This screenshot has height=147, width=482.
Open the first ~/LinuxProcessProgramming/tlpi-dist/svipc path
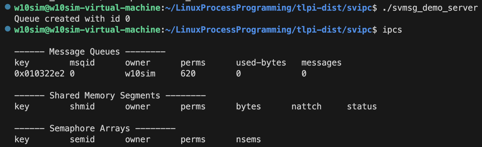click(269, 8)
